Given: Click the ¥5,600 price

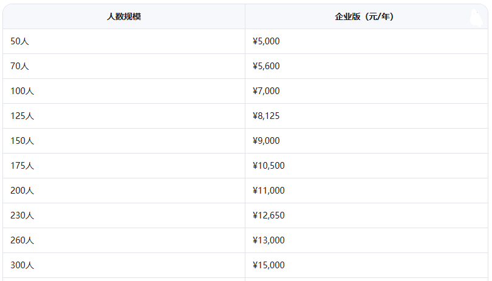Looking at the screenshot, I should pos(266,66).
